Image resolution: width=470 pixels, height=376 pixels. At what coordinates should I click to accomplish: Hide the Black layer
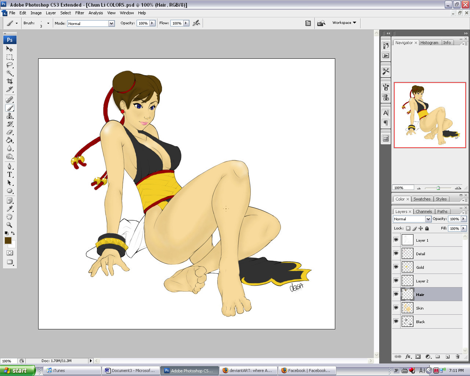tap(396, 321)
